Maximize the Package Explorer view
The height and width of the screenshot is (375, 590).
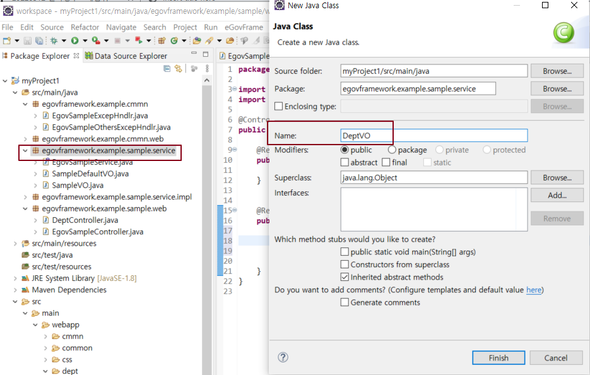206,54
